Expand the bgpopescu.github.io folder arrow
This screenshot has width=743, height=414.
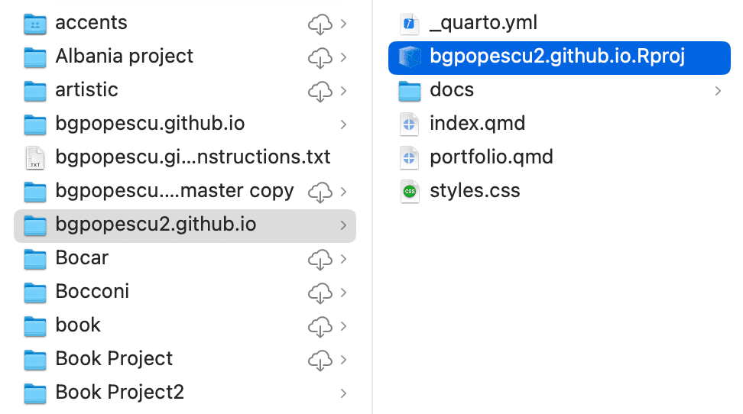pyautogui.click(x=343, y=125)
